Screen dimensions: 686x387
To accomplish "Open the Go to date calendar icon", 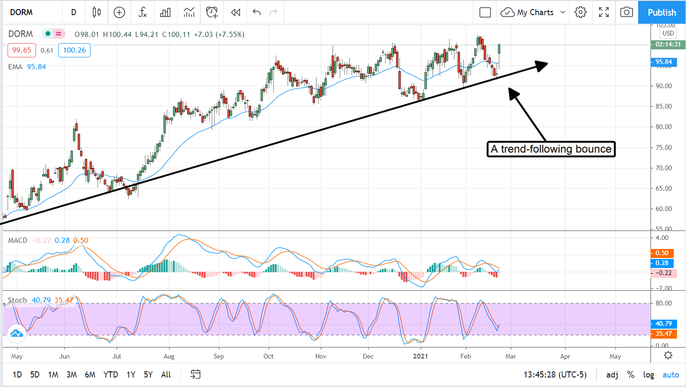I will click(x=196, y=375).
